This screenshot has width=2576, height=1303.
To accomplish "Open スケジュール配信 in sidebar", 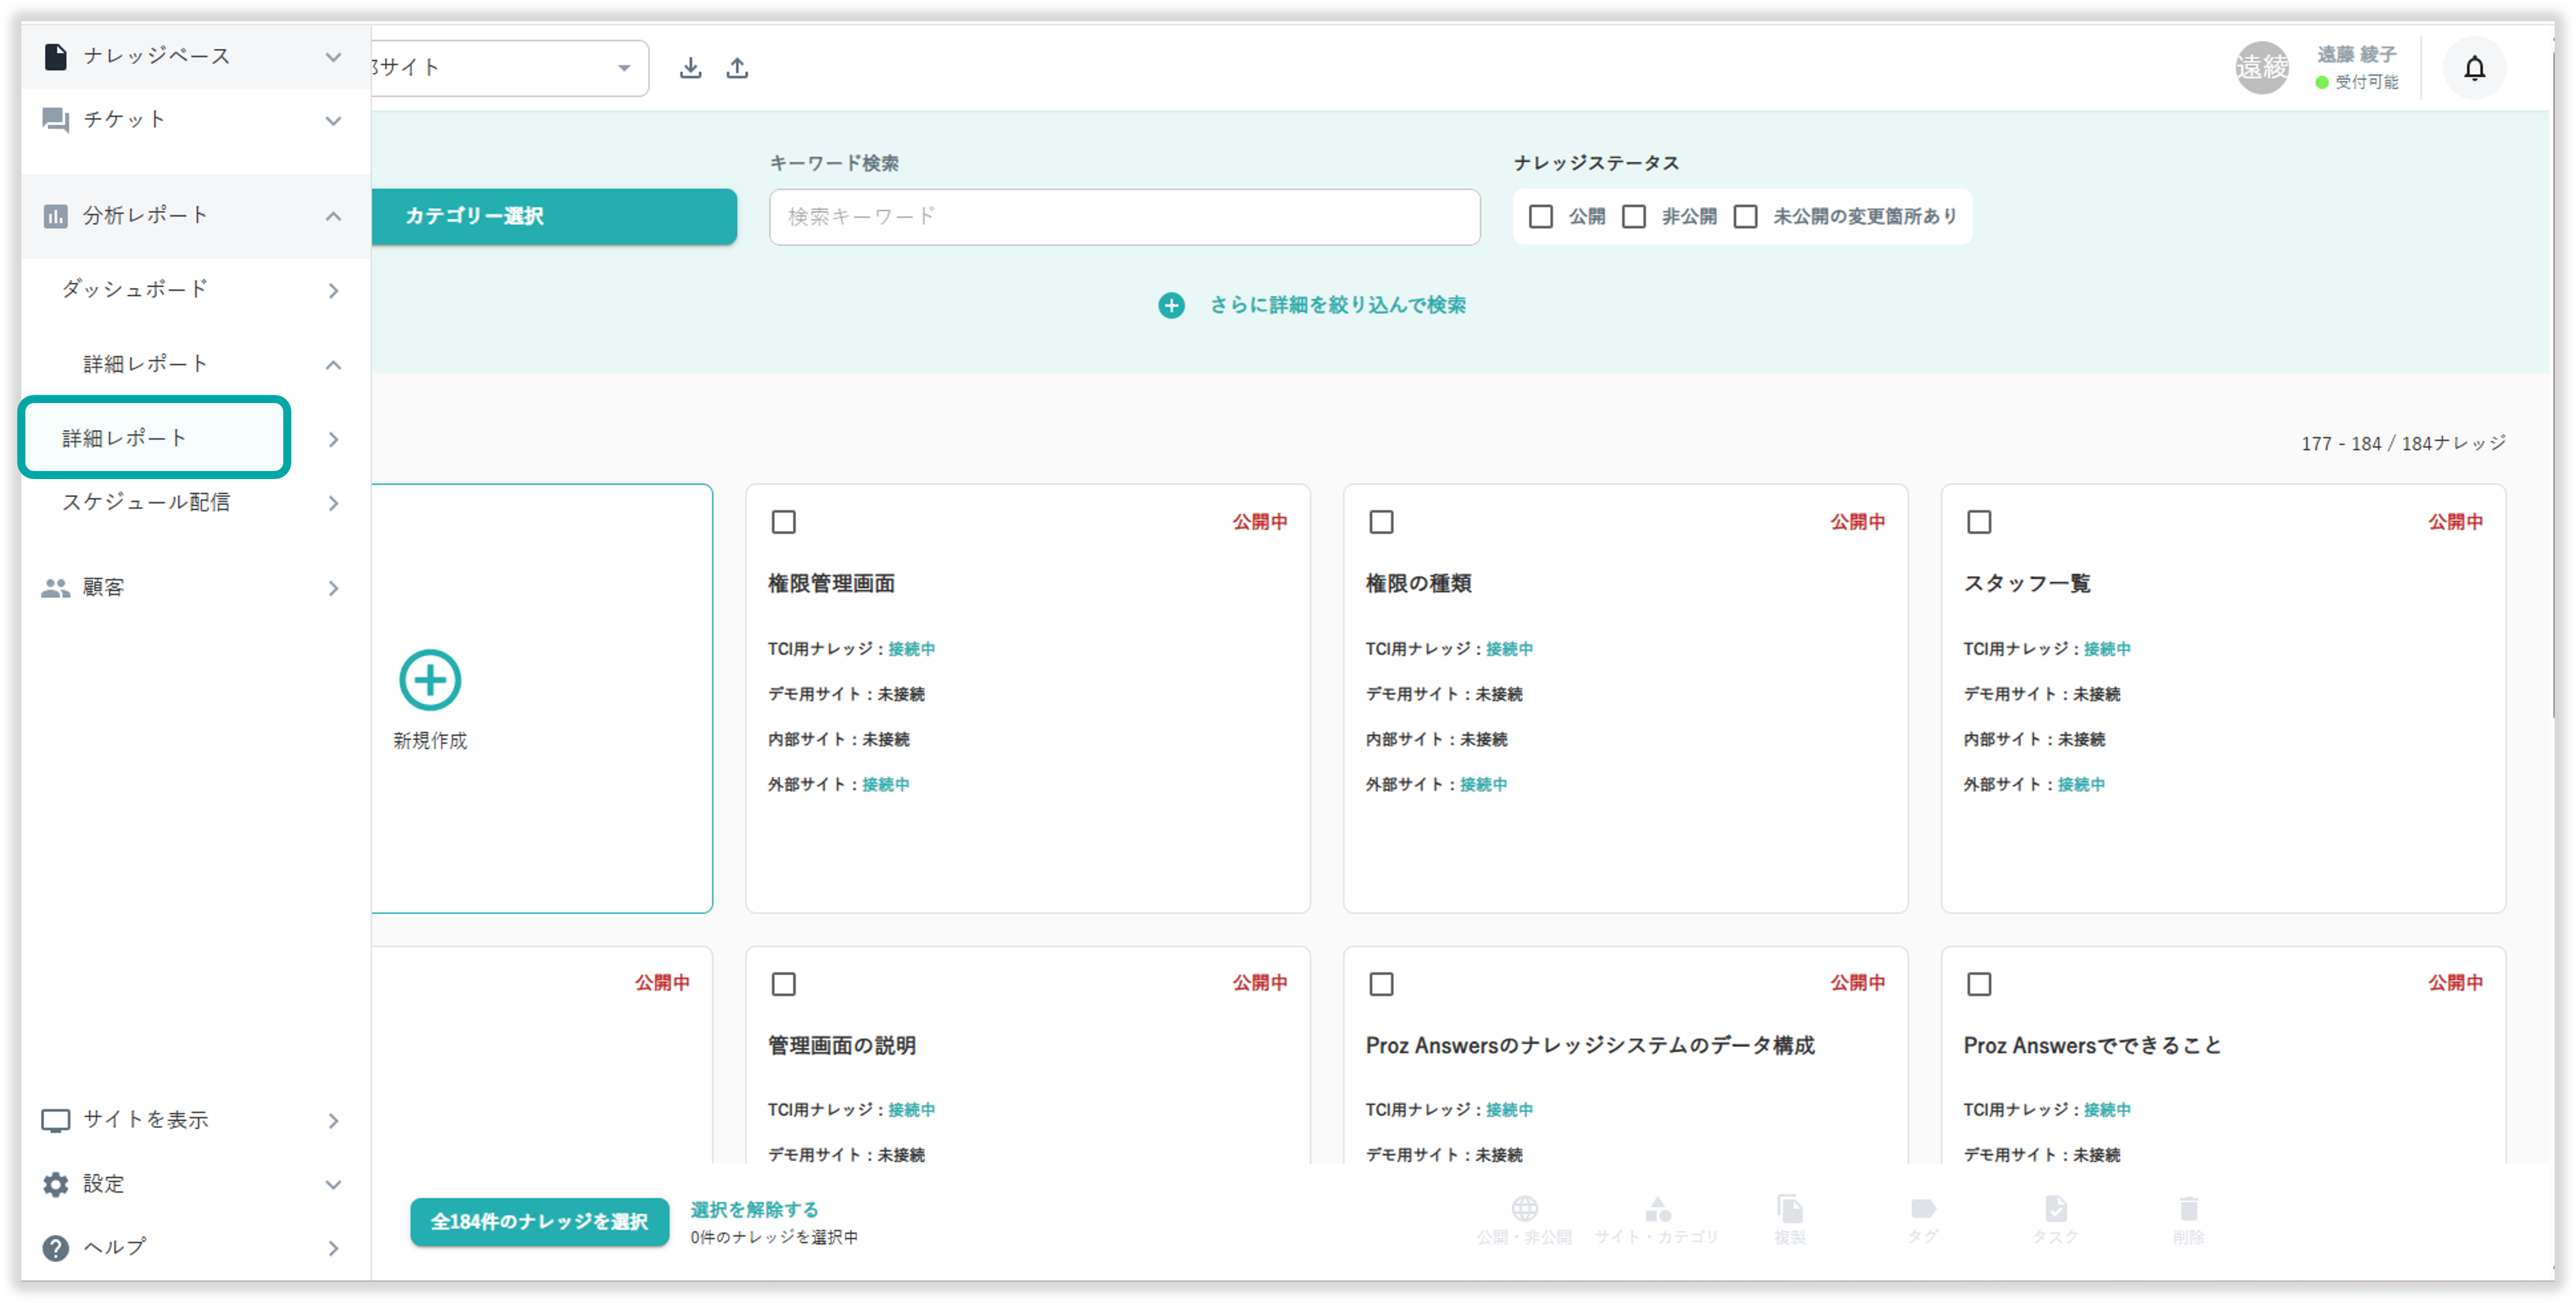I will click(147, 502).
